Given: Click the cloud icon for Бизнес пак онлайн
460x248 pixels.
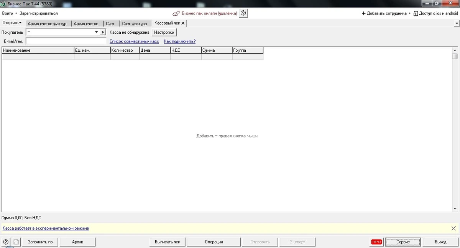Looking at the screenshot, I should click(x=176, y=13).
